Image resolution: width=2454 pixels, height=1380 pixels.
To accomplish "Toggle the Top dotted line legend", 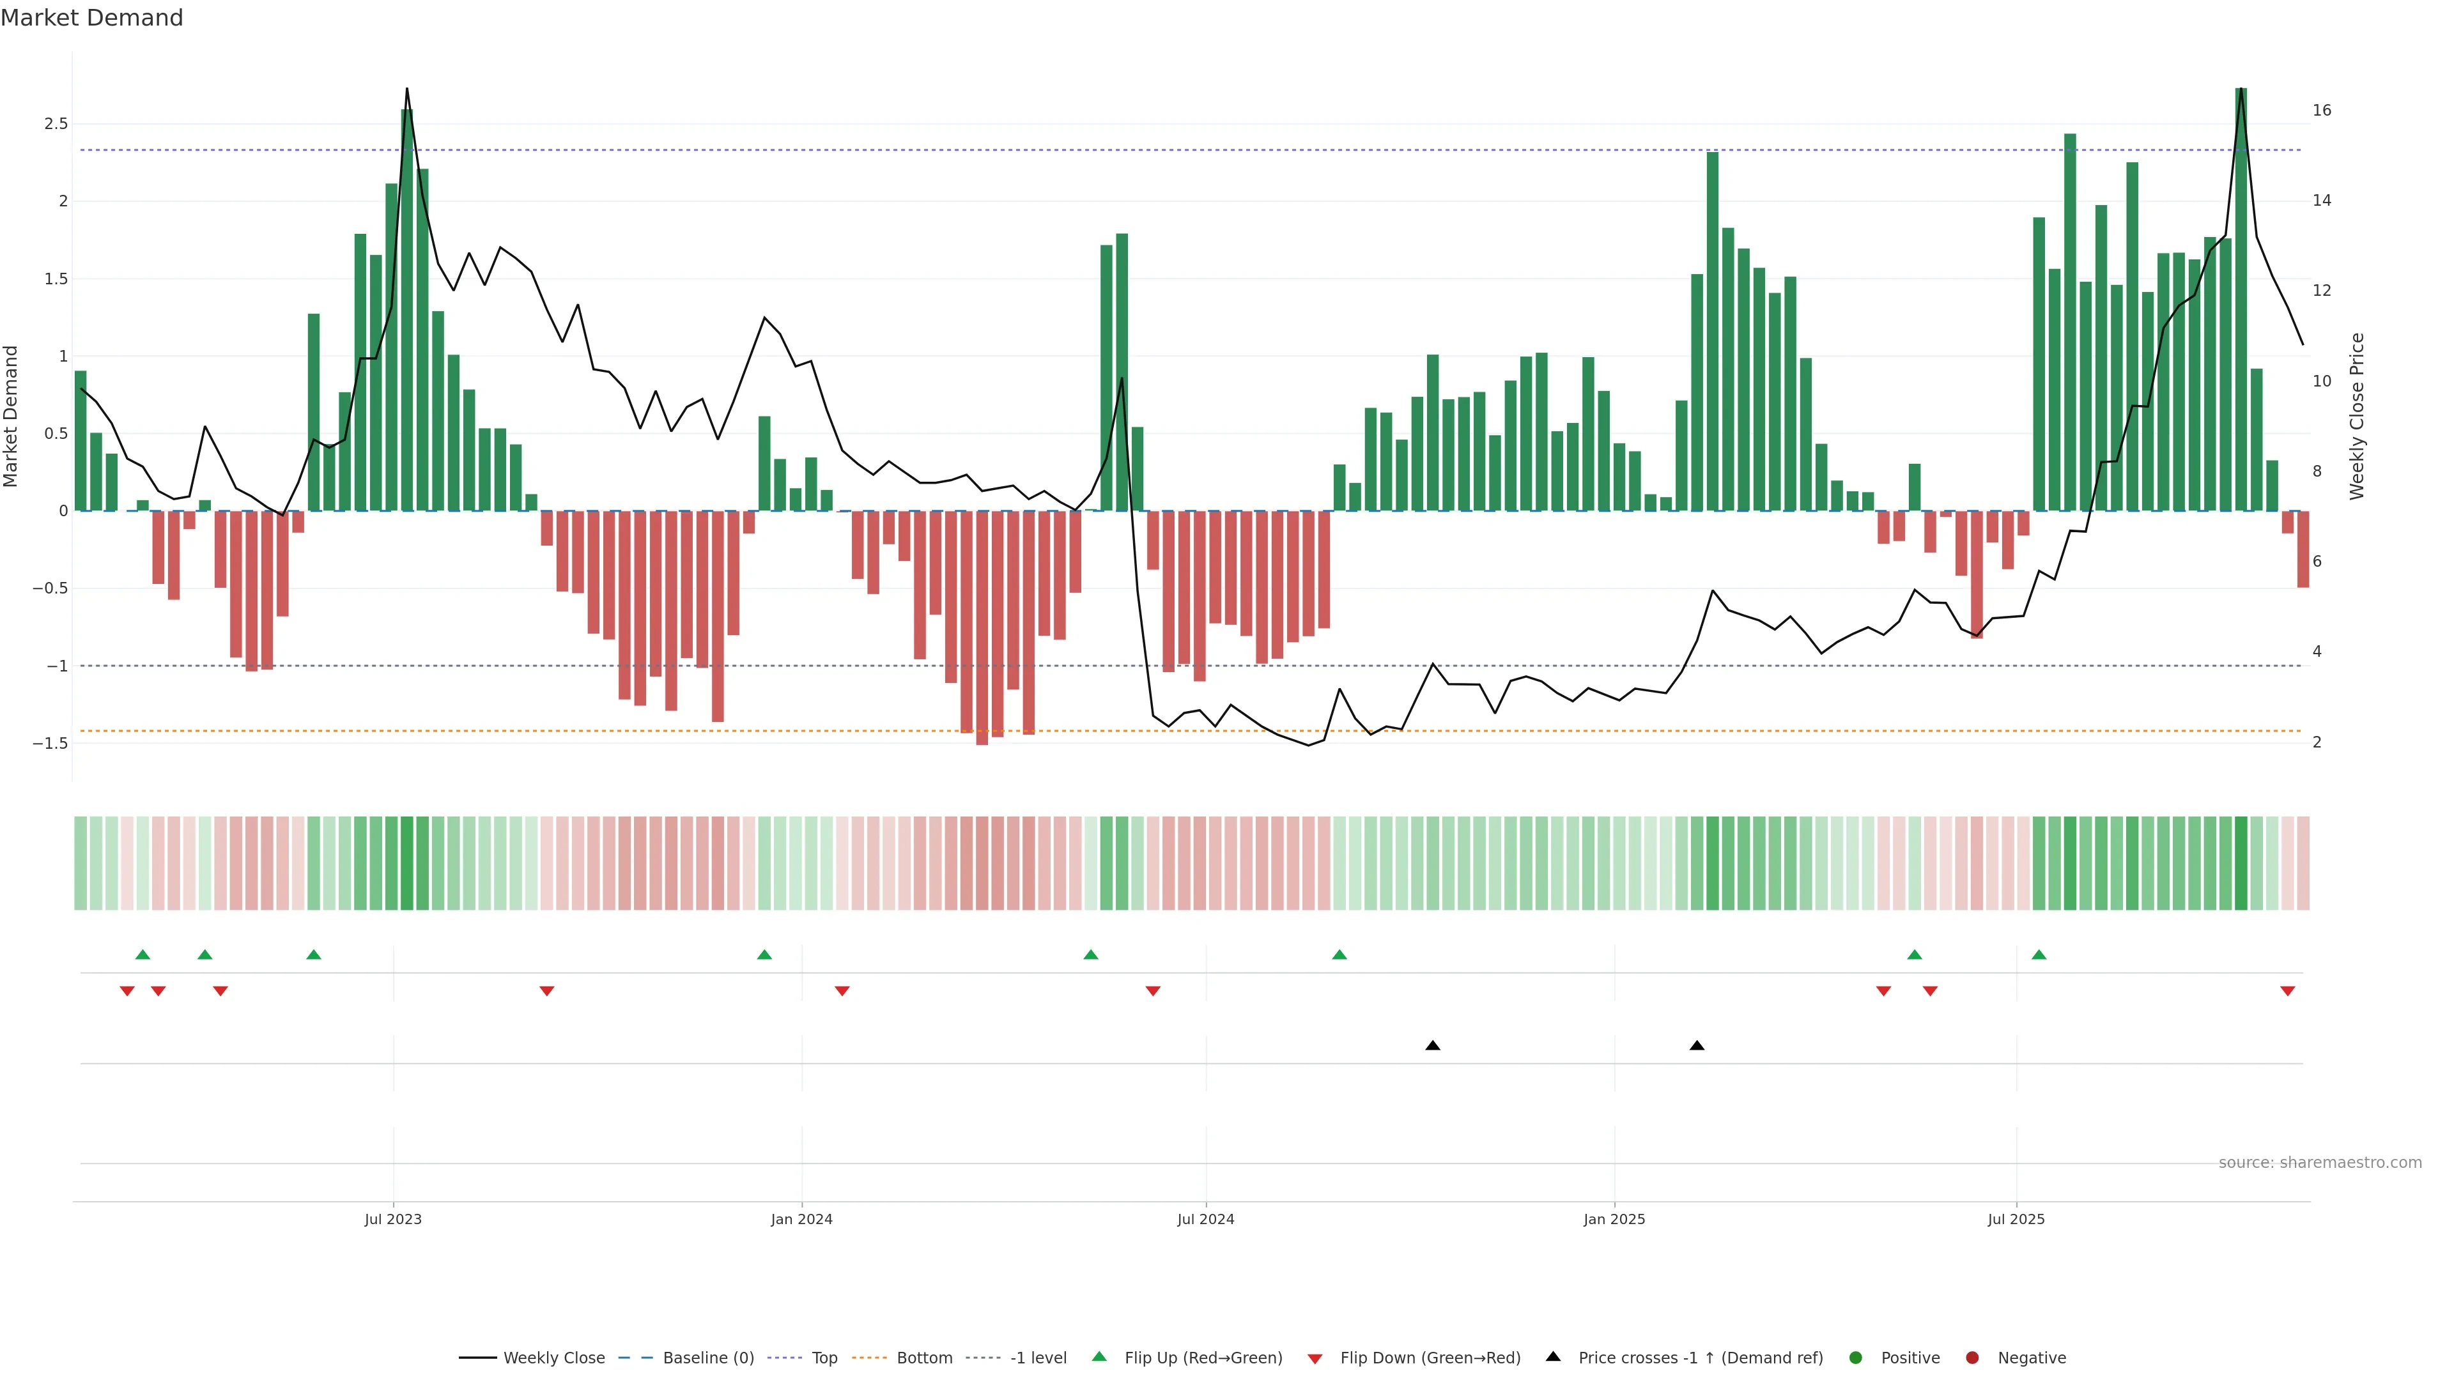I will coord(824,1357).
